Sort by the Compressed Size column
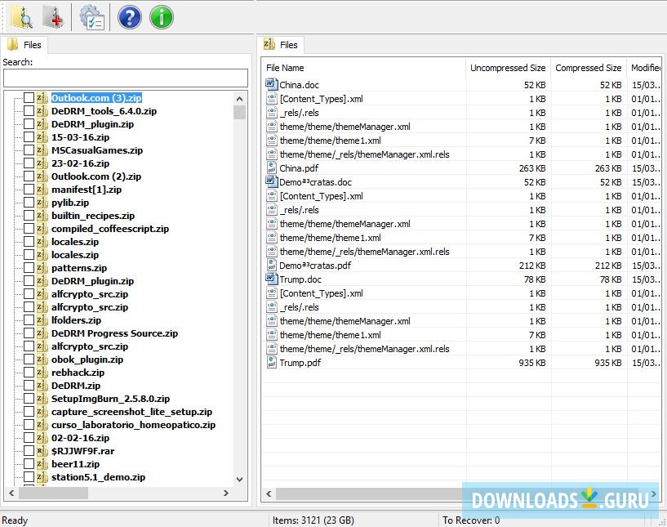This screenshot has width=667, height=527. [x=588, y=68]
